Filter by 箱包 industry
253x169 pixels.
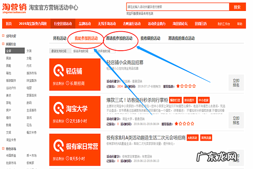pyautogui.click(x=8, y=73)
